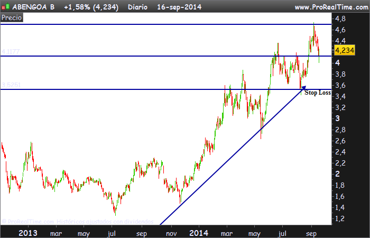The image size is (370, 238).
Task: Select the 4,1177 horizontal line label
Action: 11,52
